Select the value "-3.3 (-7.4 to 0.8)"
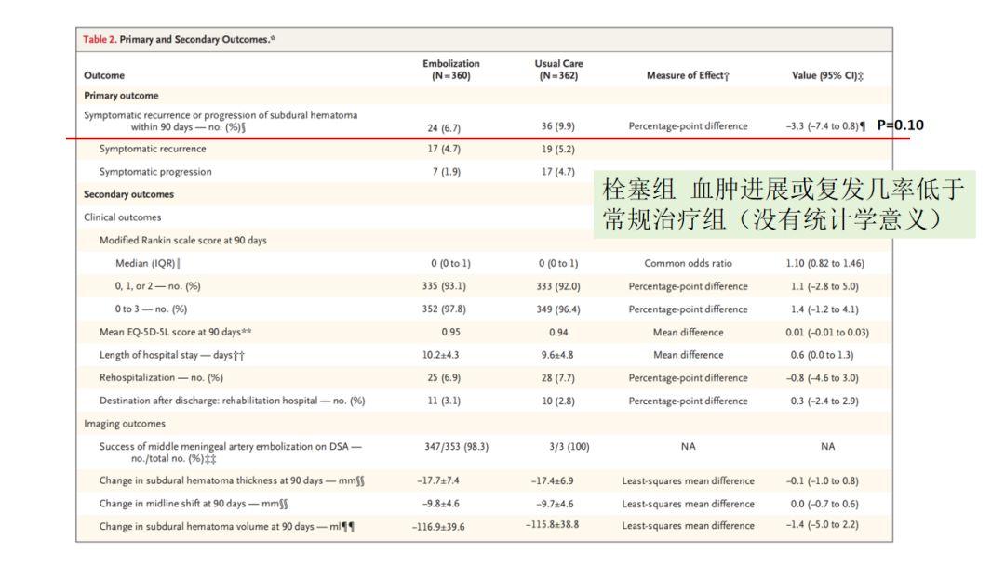 click(825, 126)
